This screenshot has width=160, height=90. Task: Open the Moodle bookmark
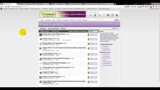21,9
